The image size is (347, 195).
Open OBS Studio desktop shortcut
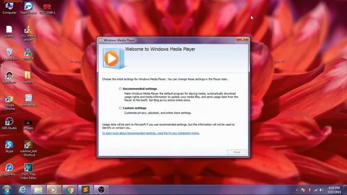pos(9,123)
